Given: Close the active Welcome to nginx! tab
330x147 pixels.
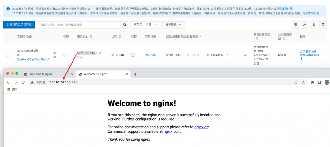Looking at the screenshot, I should [x=127, y=74].
